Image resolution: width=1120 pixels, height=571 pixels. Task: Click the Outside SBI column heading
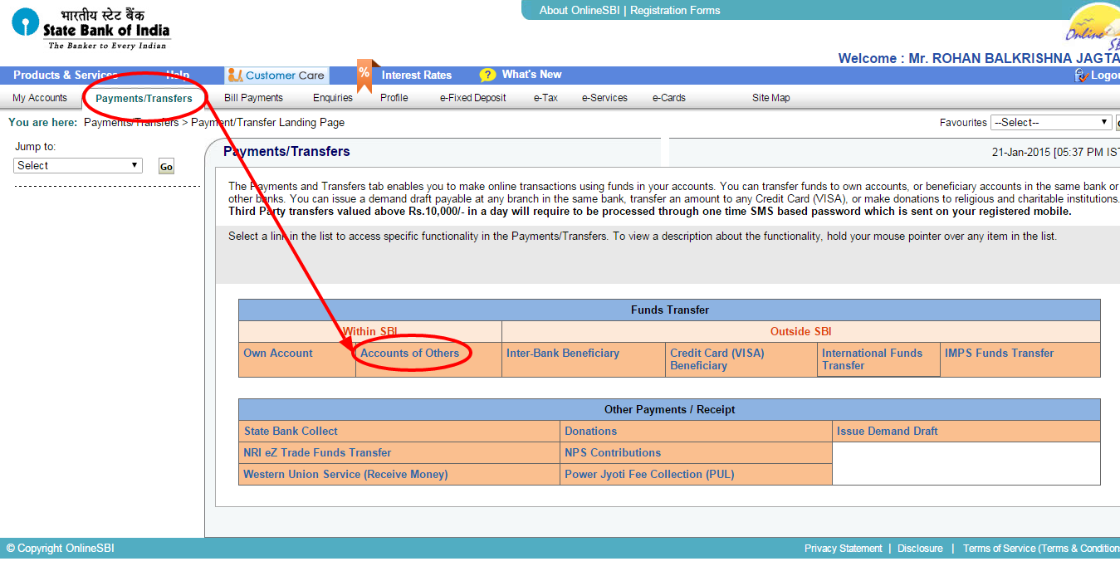[801, 331]
